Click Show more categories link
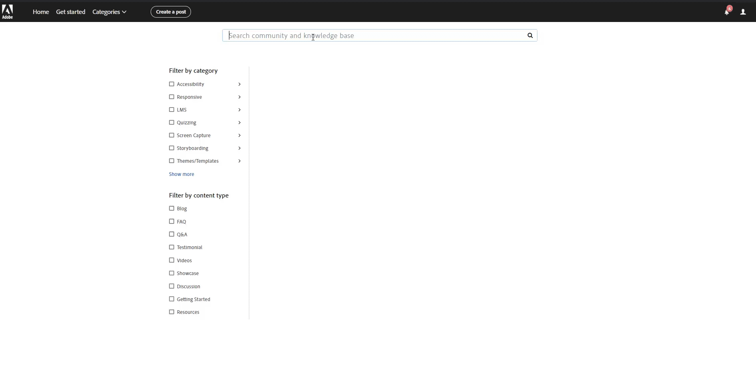 pyautogui.click(x=181, y=174)
